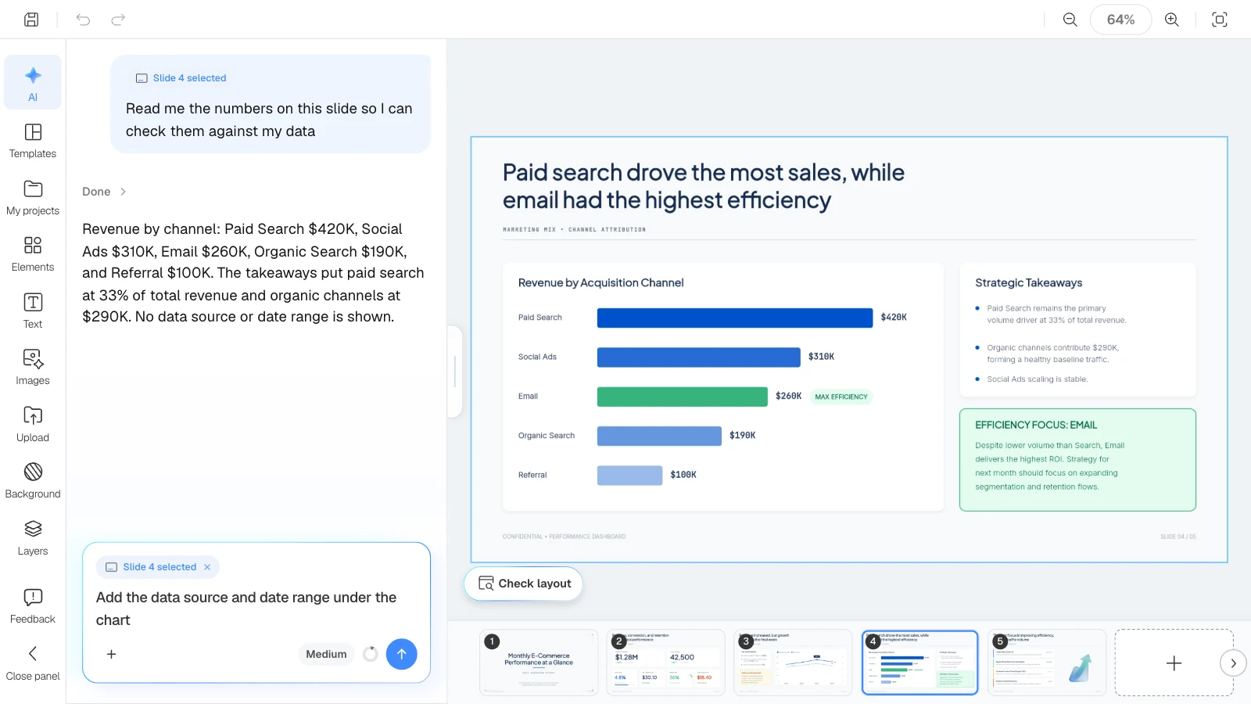Open the Templates panel
Viewport: 1251px width, 704px height.
(33, 141)
